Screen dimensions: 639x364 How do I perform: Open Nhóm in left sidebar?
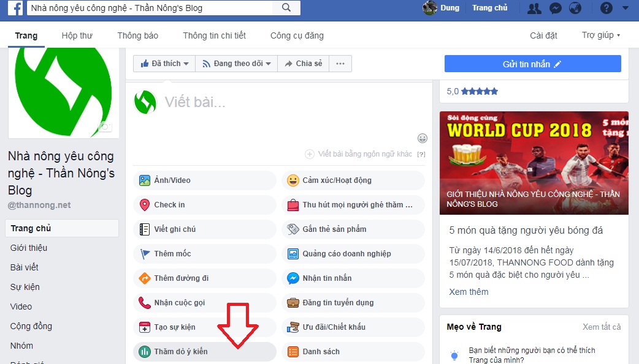(21, 345)
